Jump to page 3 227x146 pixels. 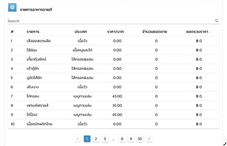pos(105,139)
